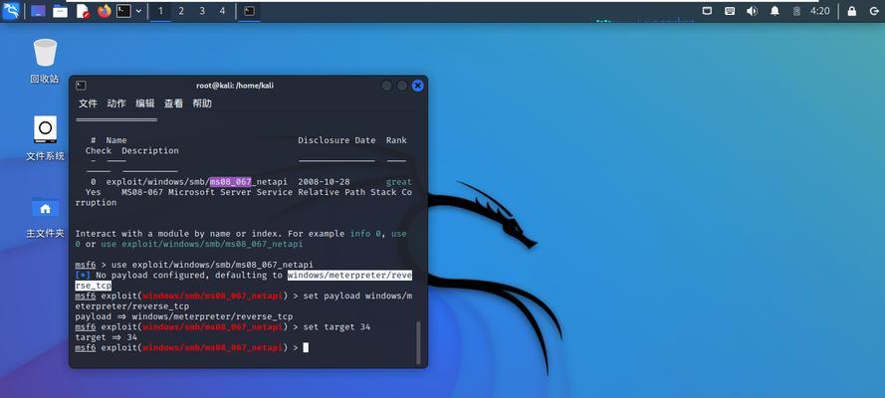Screen dimensions: 885x398
Task: Click the terminal window title icon
Action: pos(82,86)
